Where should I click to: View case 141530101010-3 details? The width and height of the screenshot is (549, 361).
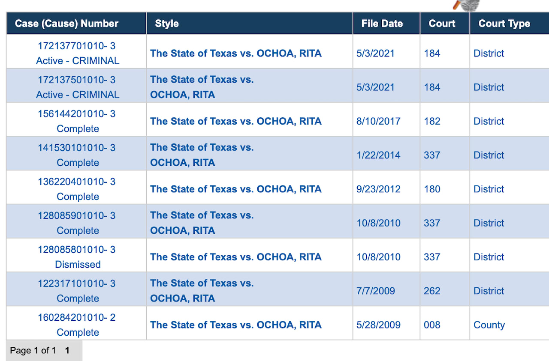tap(77, 148)
